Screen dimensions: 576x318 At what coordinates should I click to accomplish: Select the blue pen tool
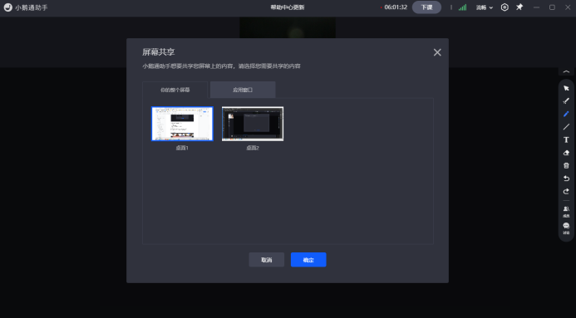[x=566, y=114]
